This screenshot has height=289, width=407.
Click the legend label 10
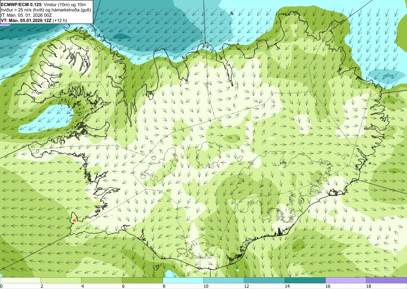(x=206, y=286)
